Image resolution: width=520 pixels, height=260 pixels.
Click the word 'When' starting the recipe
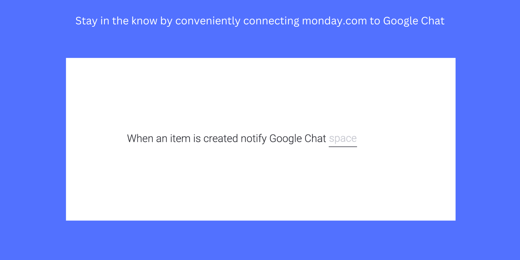coord(140,139)
